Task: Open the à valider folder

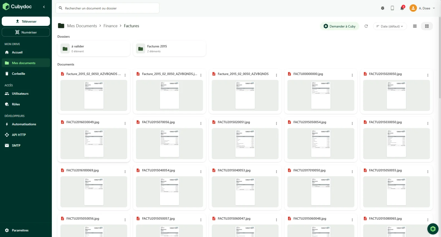Action: pyautogui.click(x=94, y=49)
